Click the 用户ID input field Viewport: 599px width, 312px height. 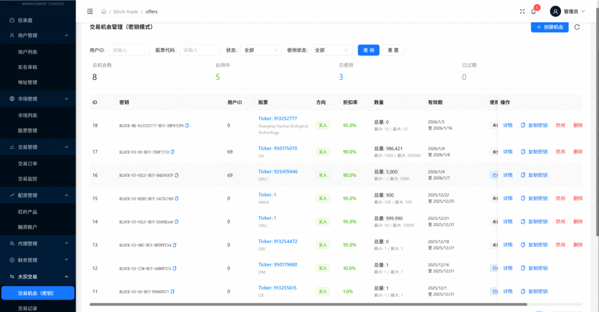click(x=129, y=50)
